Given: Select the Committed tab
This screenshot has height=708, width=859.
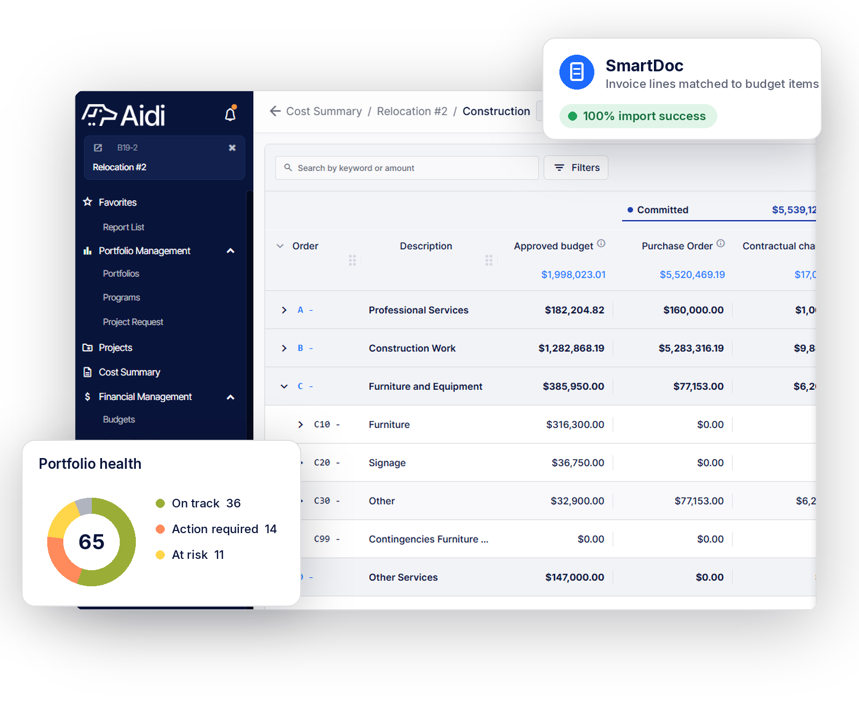Looking at the screenshot, I should point(719,210).
